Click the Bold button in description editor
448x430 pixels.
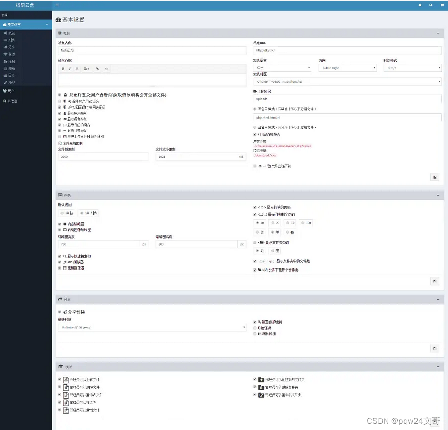(63, 69)
